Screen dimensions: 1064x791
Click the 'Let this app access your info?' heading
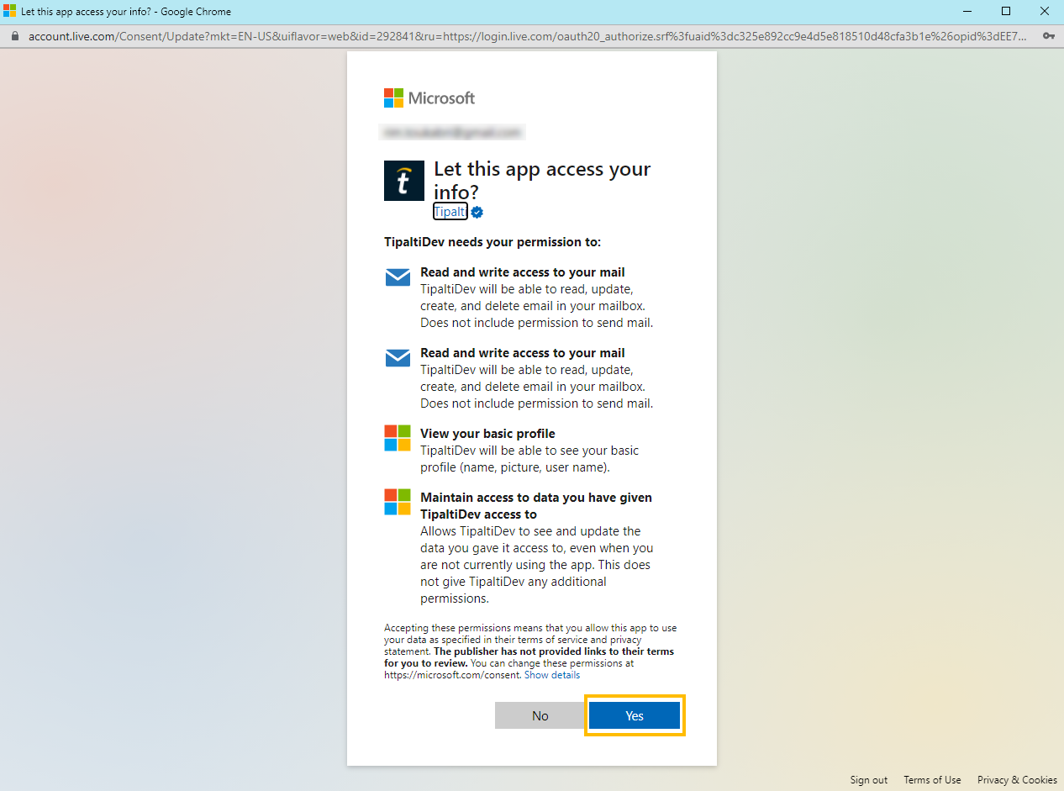[x=542, y=181]
